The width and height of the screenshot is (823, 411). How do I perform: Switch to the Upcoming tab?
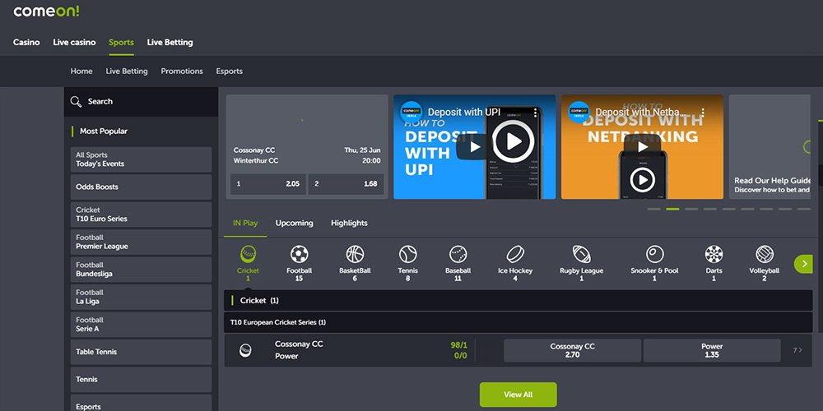294,223
